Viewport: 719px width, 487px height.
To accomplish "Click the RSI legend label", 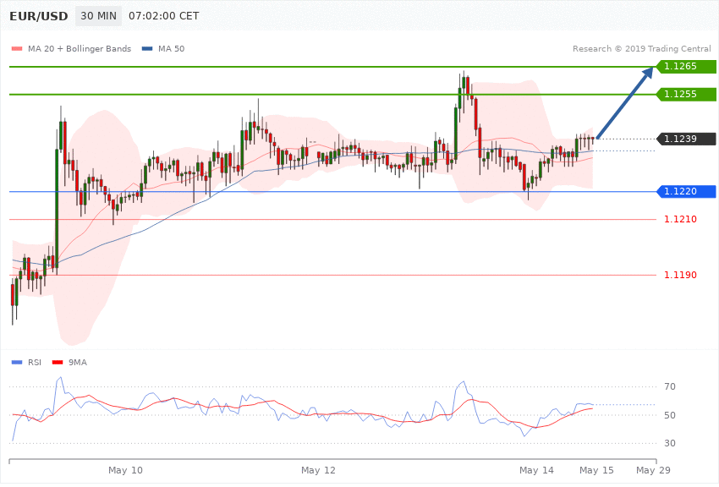I will tap(35, 363).
